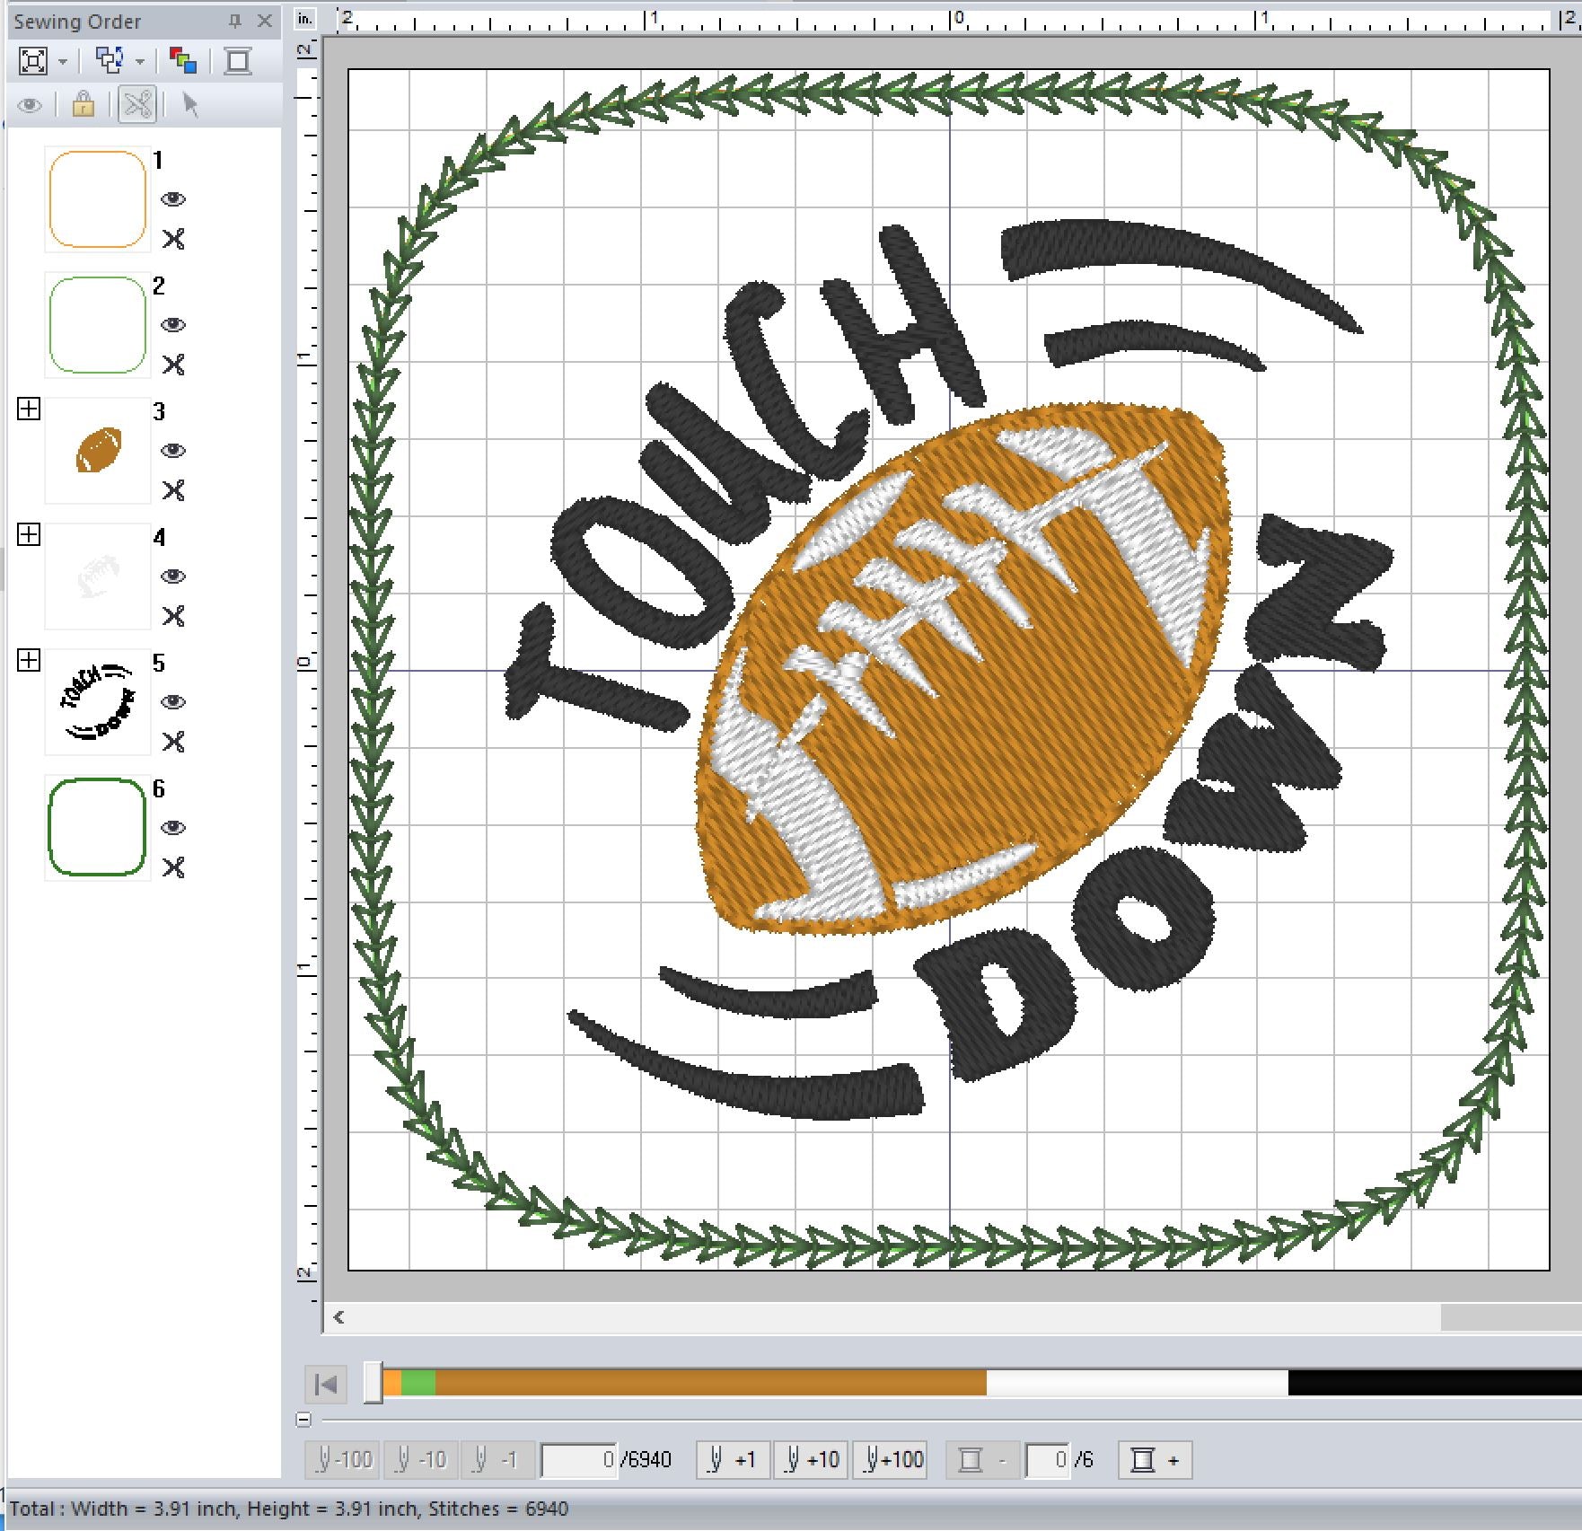1582x1531 pixels.
Task: Click the zoom-to-fit frame icon
Action: (x=33, y=61)
